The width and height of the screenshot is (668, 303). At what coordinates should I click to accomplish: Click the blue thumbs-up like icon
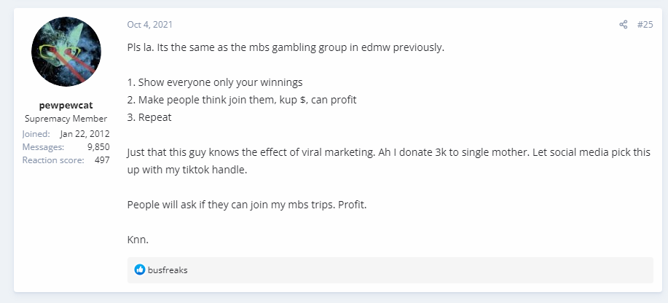(140, 269)
